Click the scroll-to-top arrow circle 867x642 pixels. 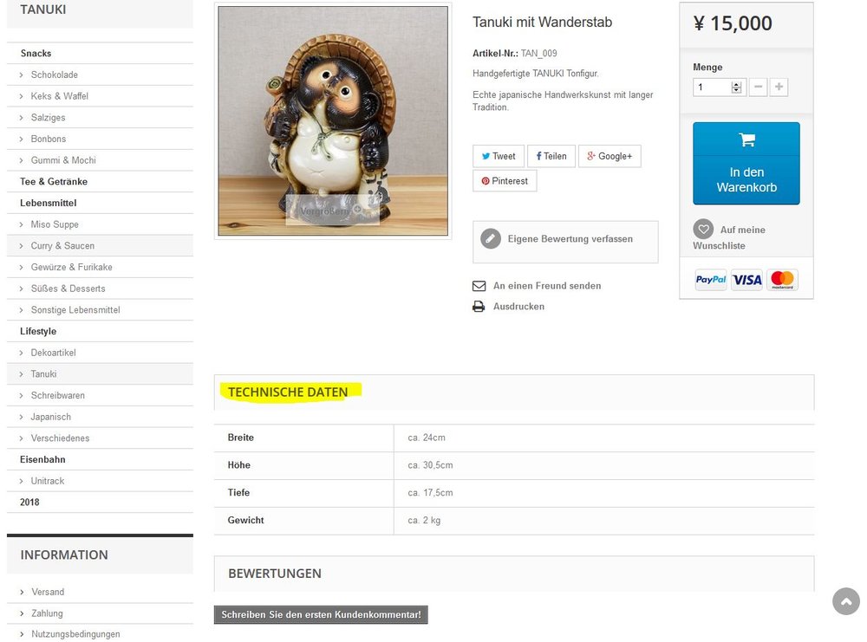coord(846,601)
